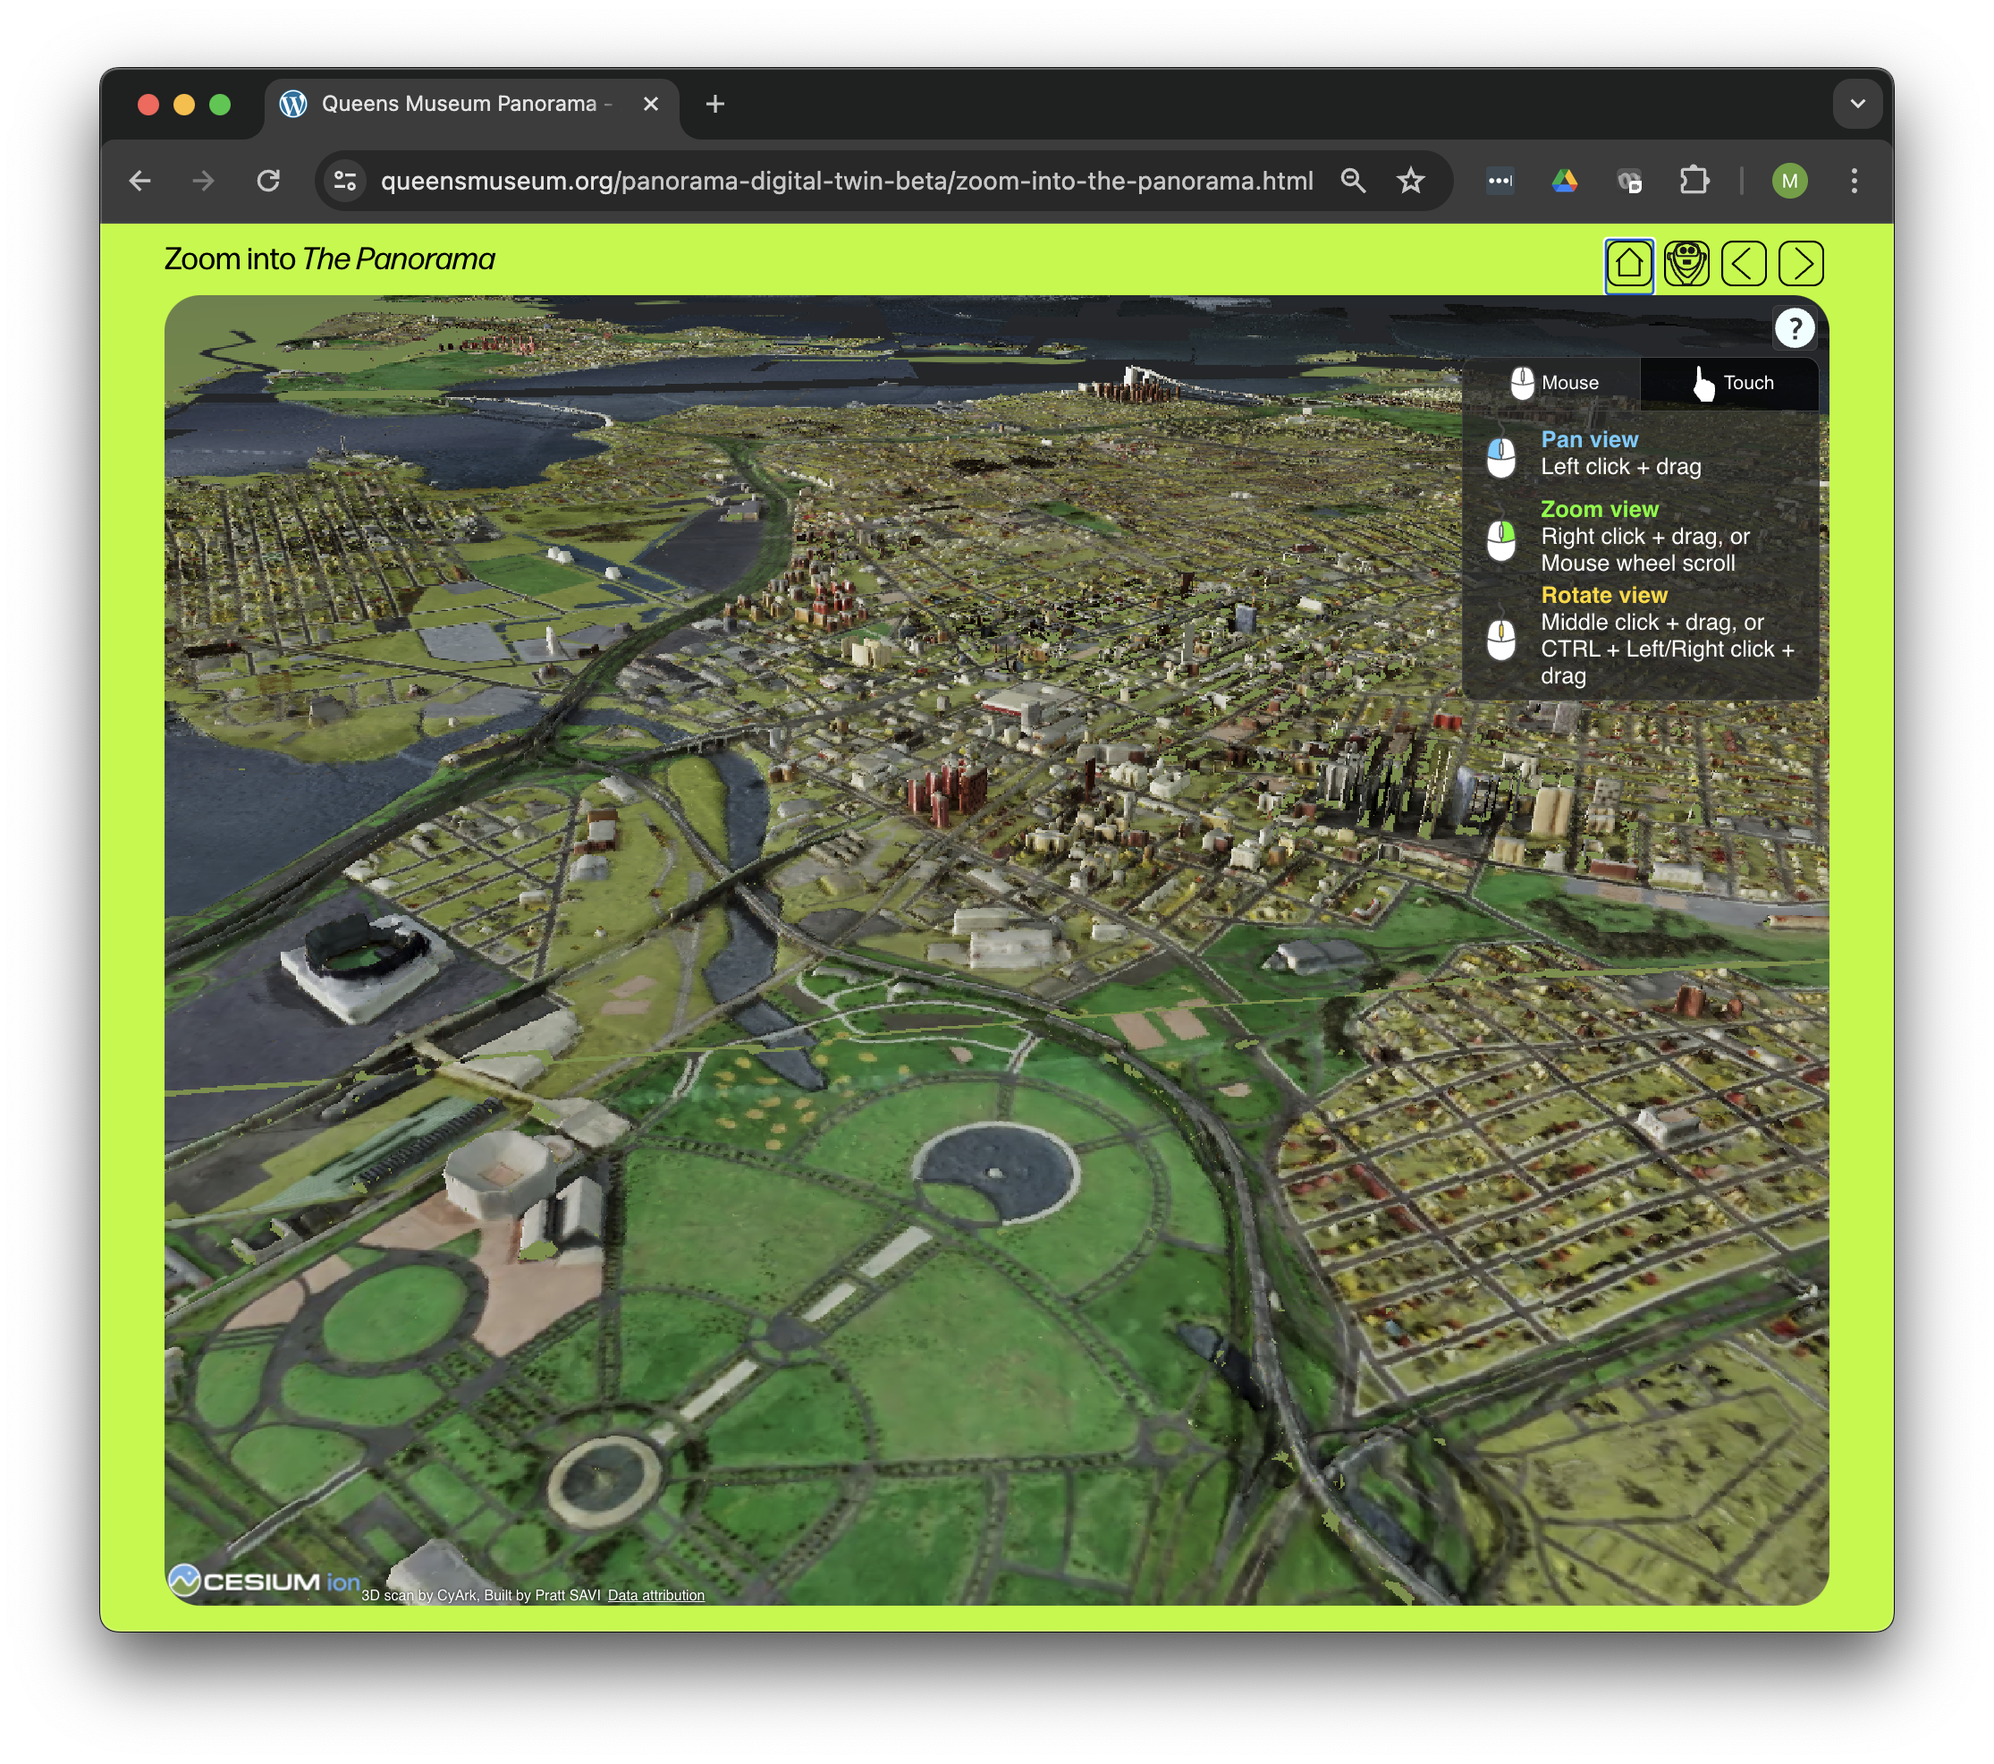Select the Mouse controls tab
Viewport: 1994px width, 1764px height.
pyautogui.click(x=1554, y=384)
